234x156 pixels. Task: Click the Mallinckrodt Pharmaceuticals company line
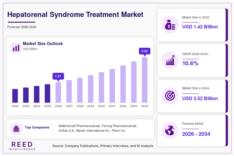[x=98, y=126]
